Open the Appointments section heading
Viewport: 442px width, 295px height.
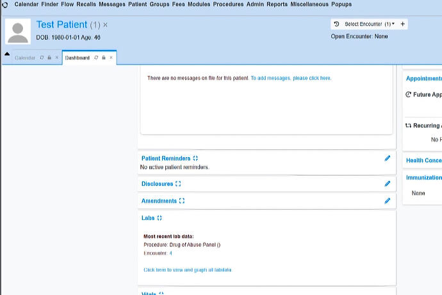point(423,78)
